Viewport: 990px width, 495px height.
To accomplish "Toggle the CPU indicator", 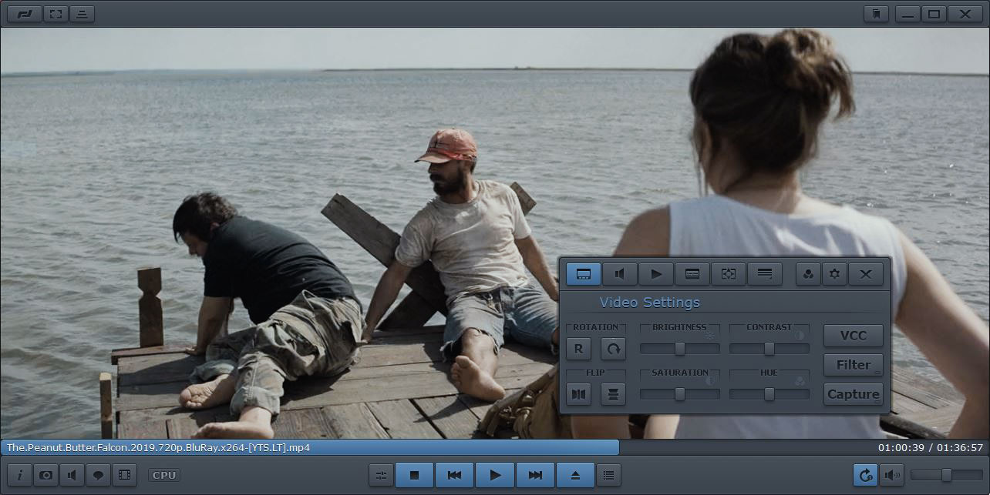I will click(164, 475).
